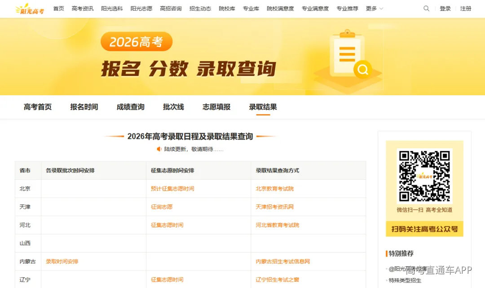Switch to 报名时间 tab
This screenshot has height=288, width=485.
pos(84,107)
